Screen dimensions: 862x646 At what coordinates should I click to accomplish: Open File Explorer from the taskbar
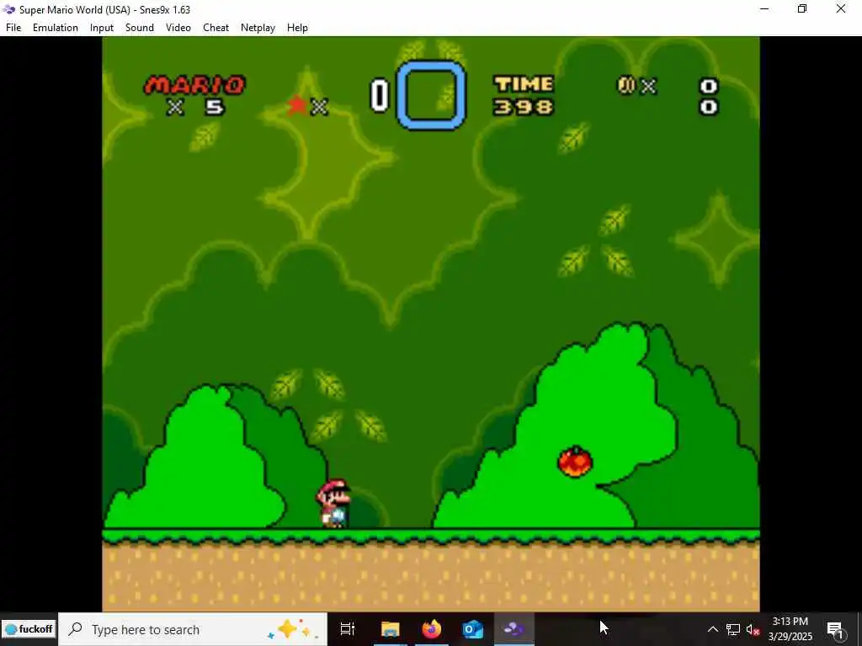coord(391,629)
